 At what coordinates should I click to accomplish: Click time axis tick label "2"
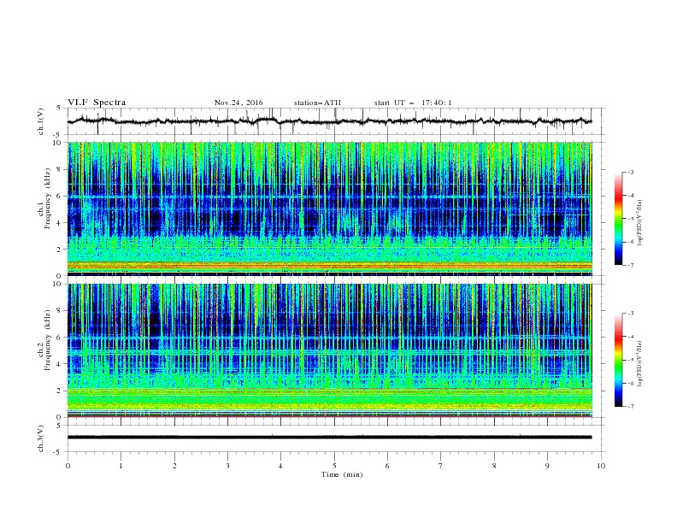174,466
